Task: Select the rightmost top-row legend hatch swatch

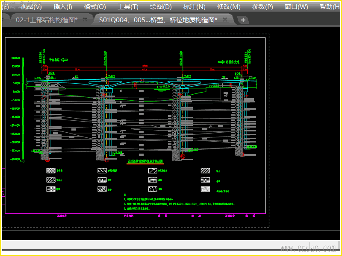Action: (x=206, y=171)
